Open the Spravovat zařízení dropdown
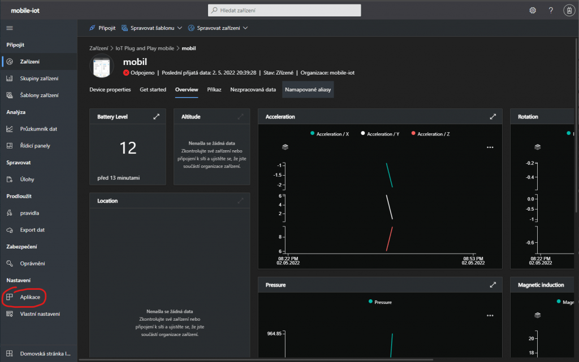The image size is (579, 362). (218, 28)
